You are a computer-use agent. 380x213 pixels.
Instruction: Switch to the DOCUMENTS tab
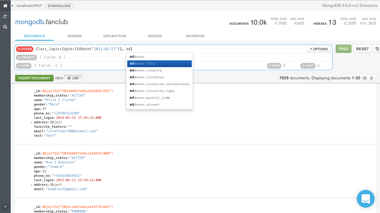pos(34,36)
